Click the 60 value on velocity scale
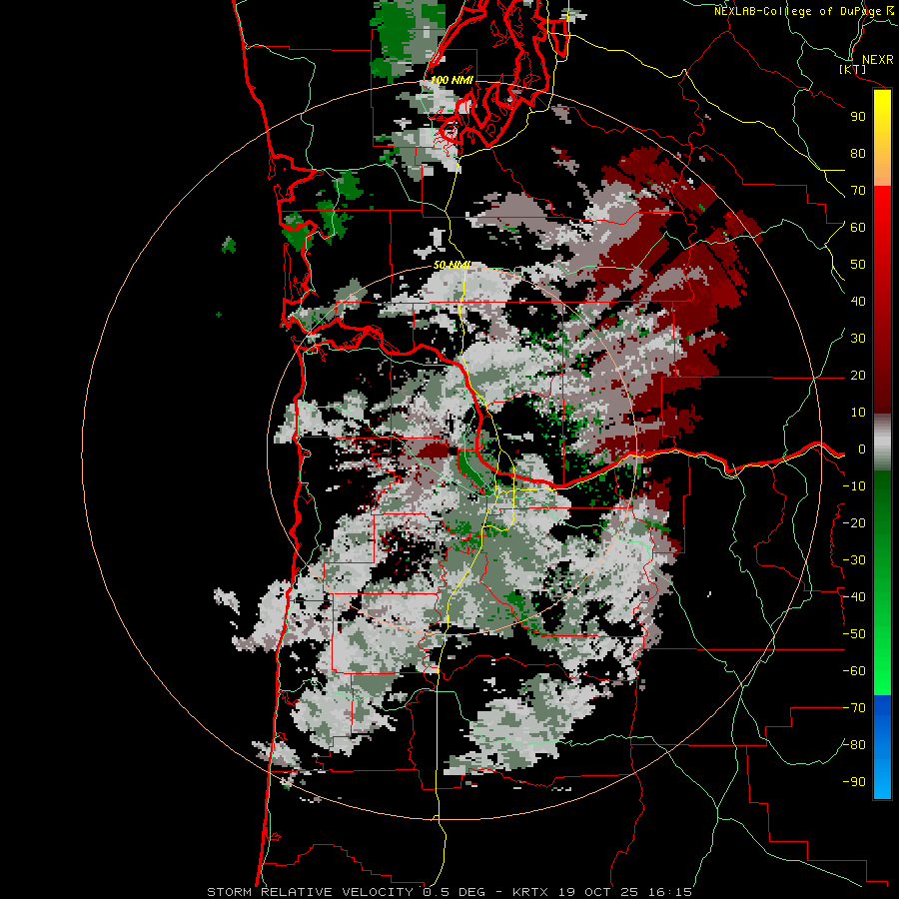The width and height of the screenshot is (899, 899). [858, 228]
